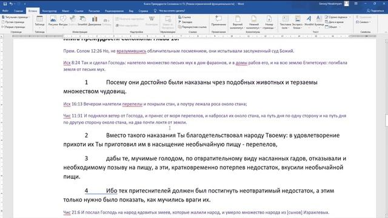Open Quick Parts (Экспресс-блоки)
The width and height of the screenshot is (388, 218).
pos(297,22)
